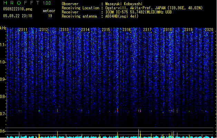
Task: Click the 2312 time marker
Action: click(44, 30)
